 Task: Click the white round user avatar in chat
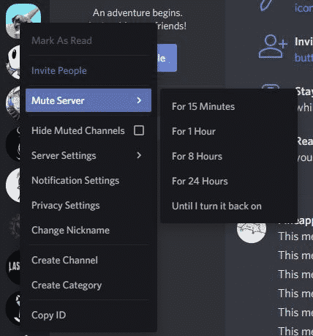pos(252,232)
